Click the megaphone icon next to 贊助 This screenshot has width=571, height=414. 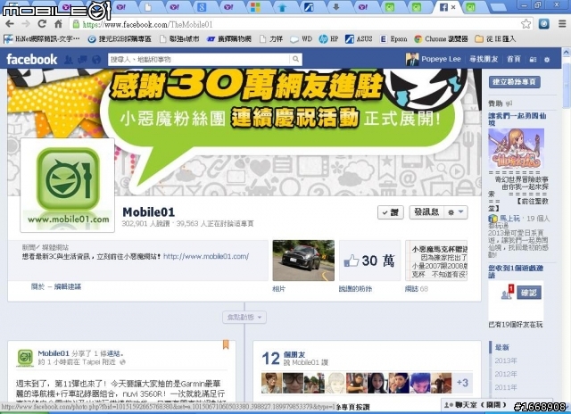509,103
